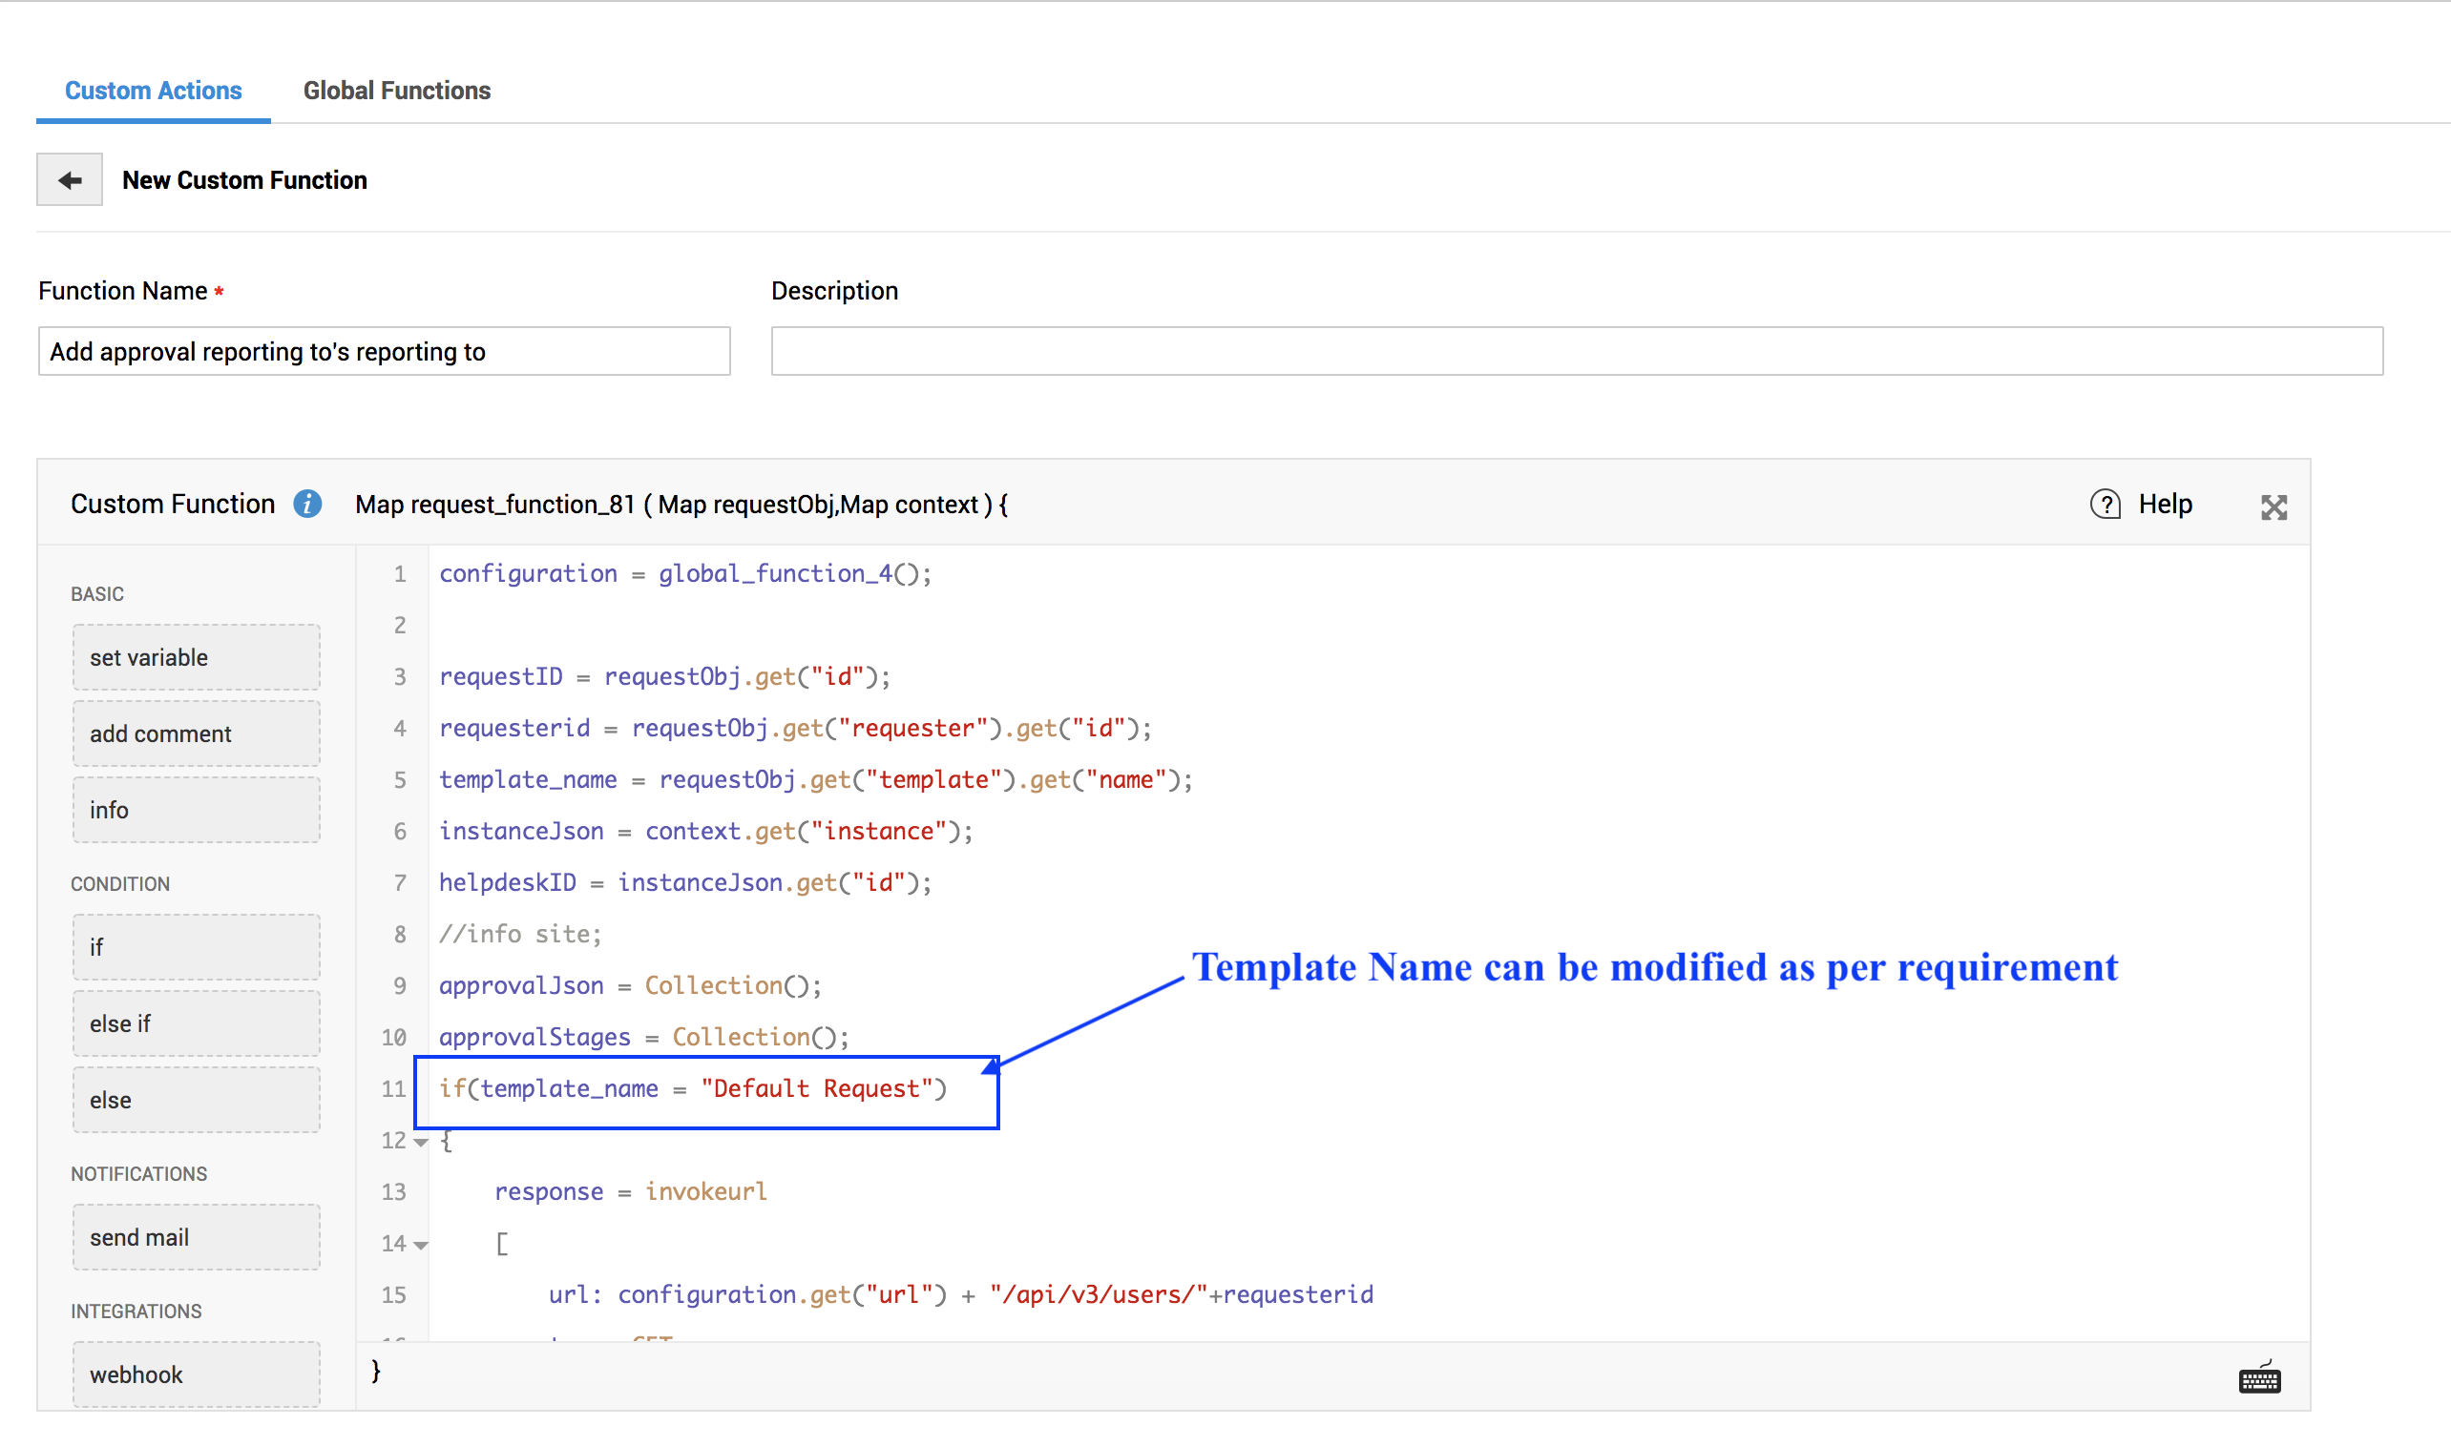Insert an info statement block
2451x1446 pixels.
(196, 810)
